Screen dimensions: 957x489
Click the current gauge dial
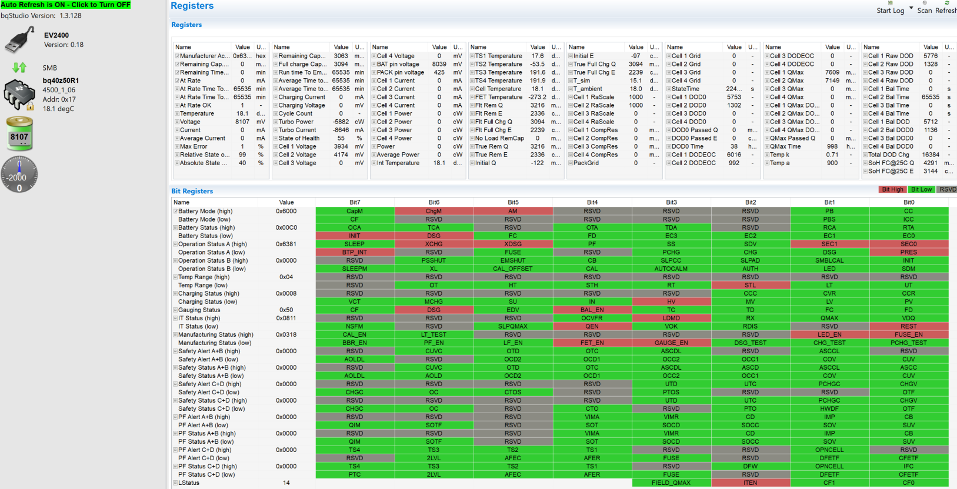19,174
